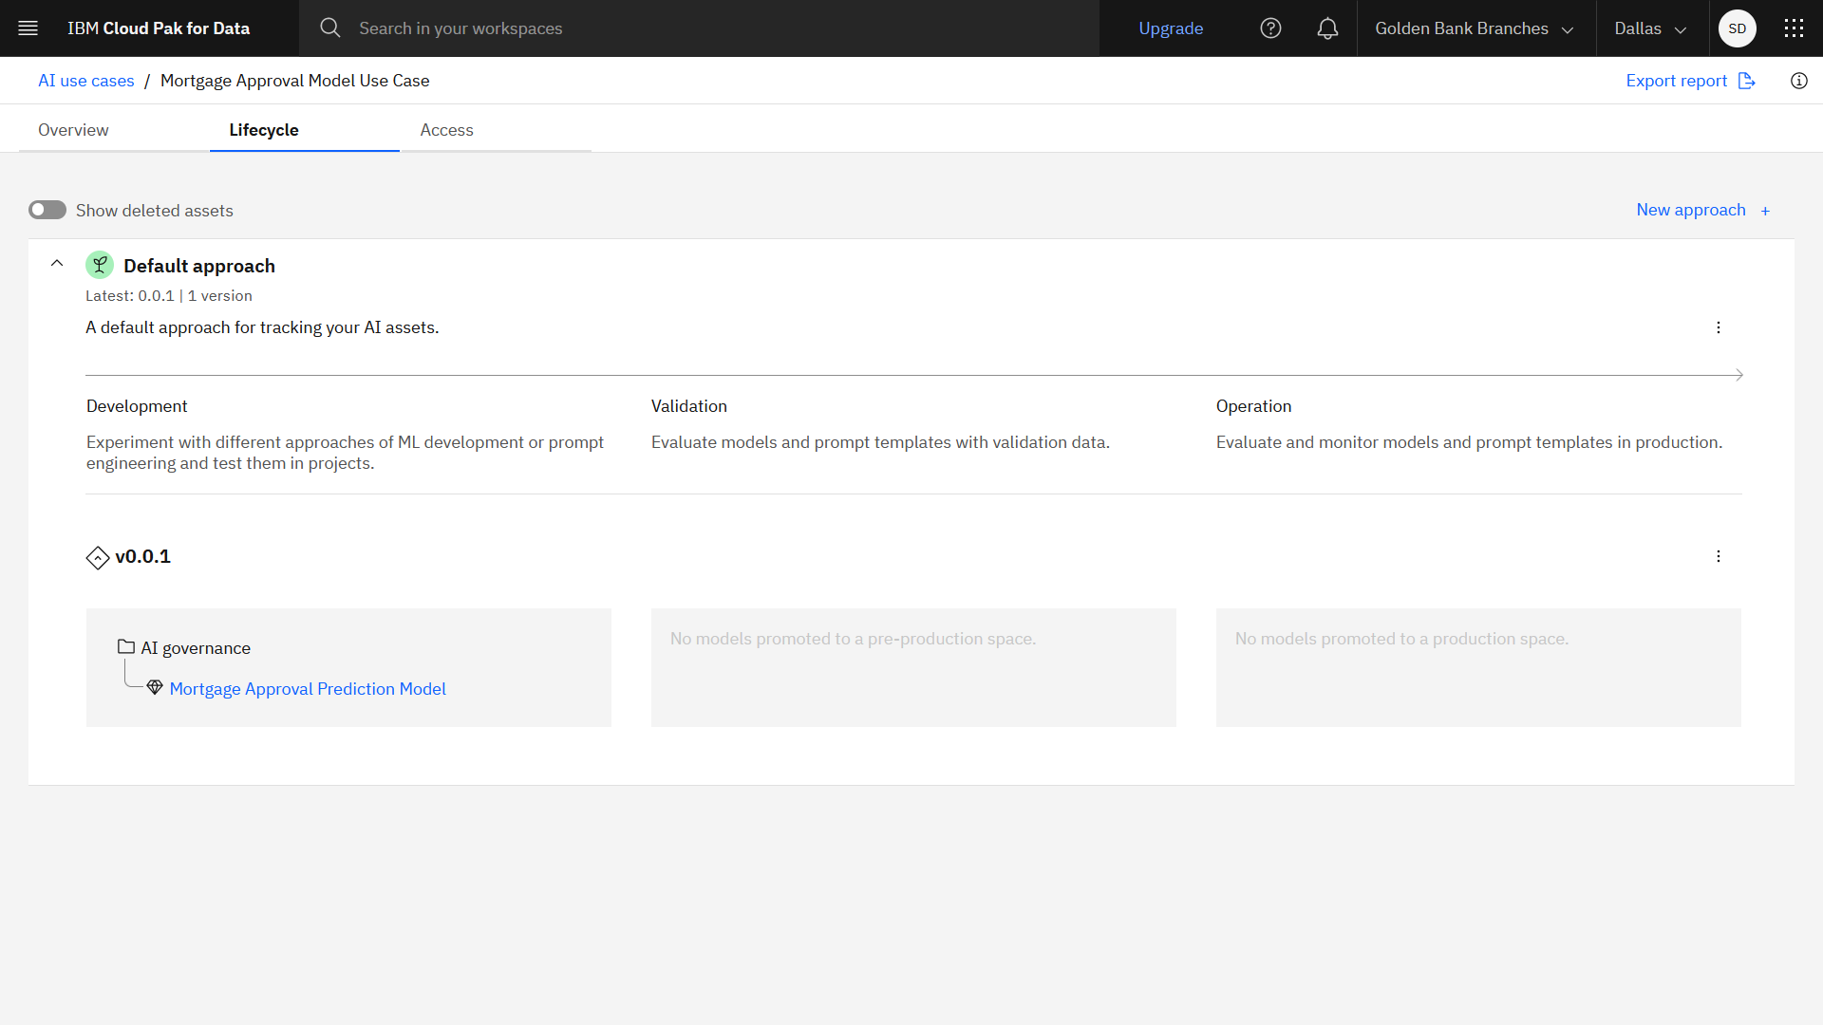Click the search magnifier icon

click(x=329, y=28)
